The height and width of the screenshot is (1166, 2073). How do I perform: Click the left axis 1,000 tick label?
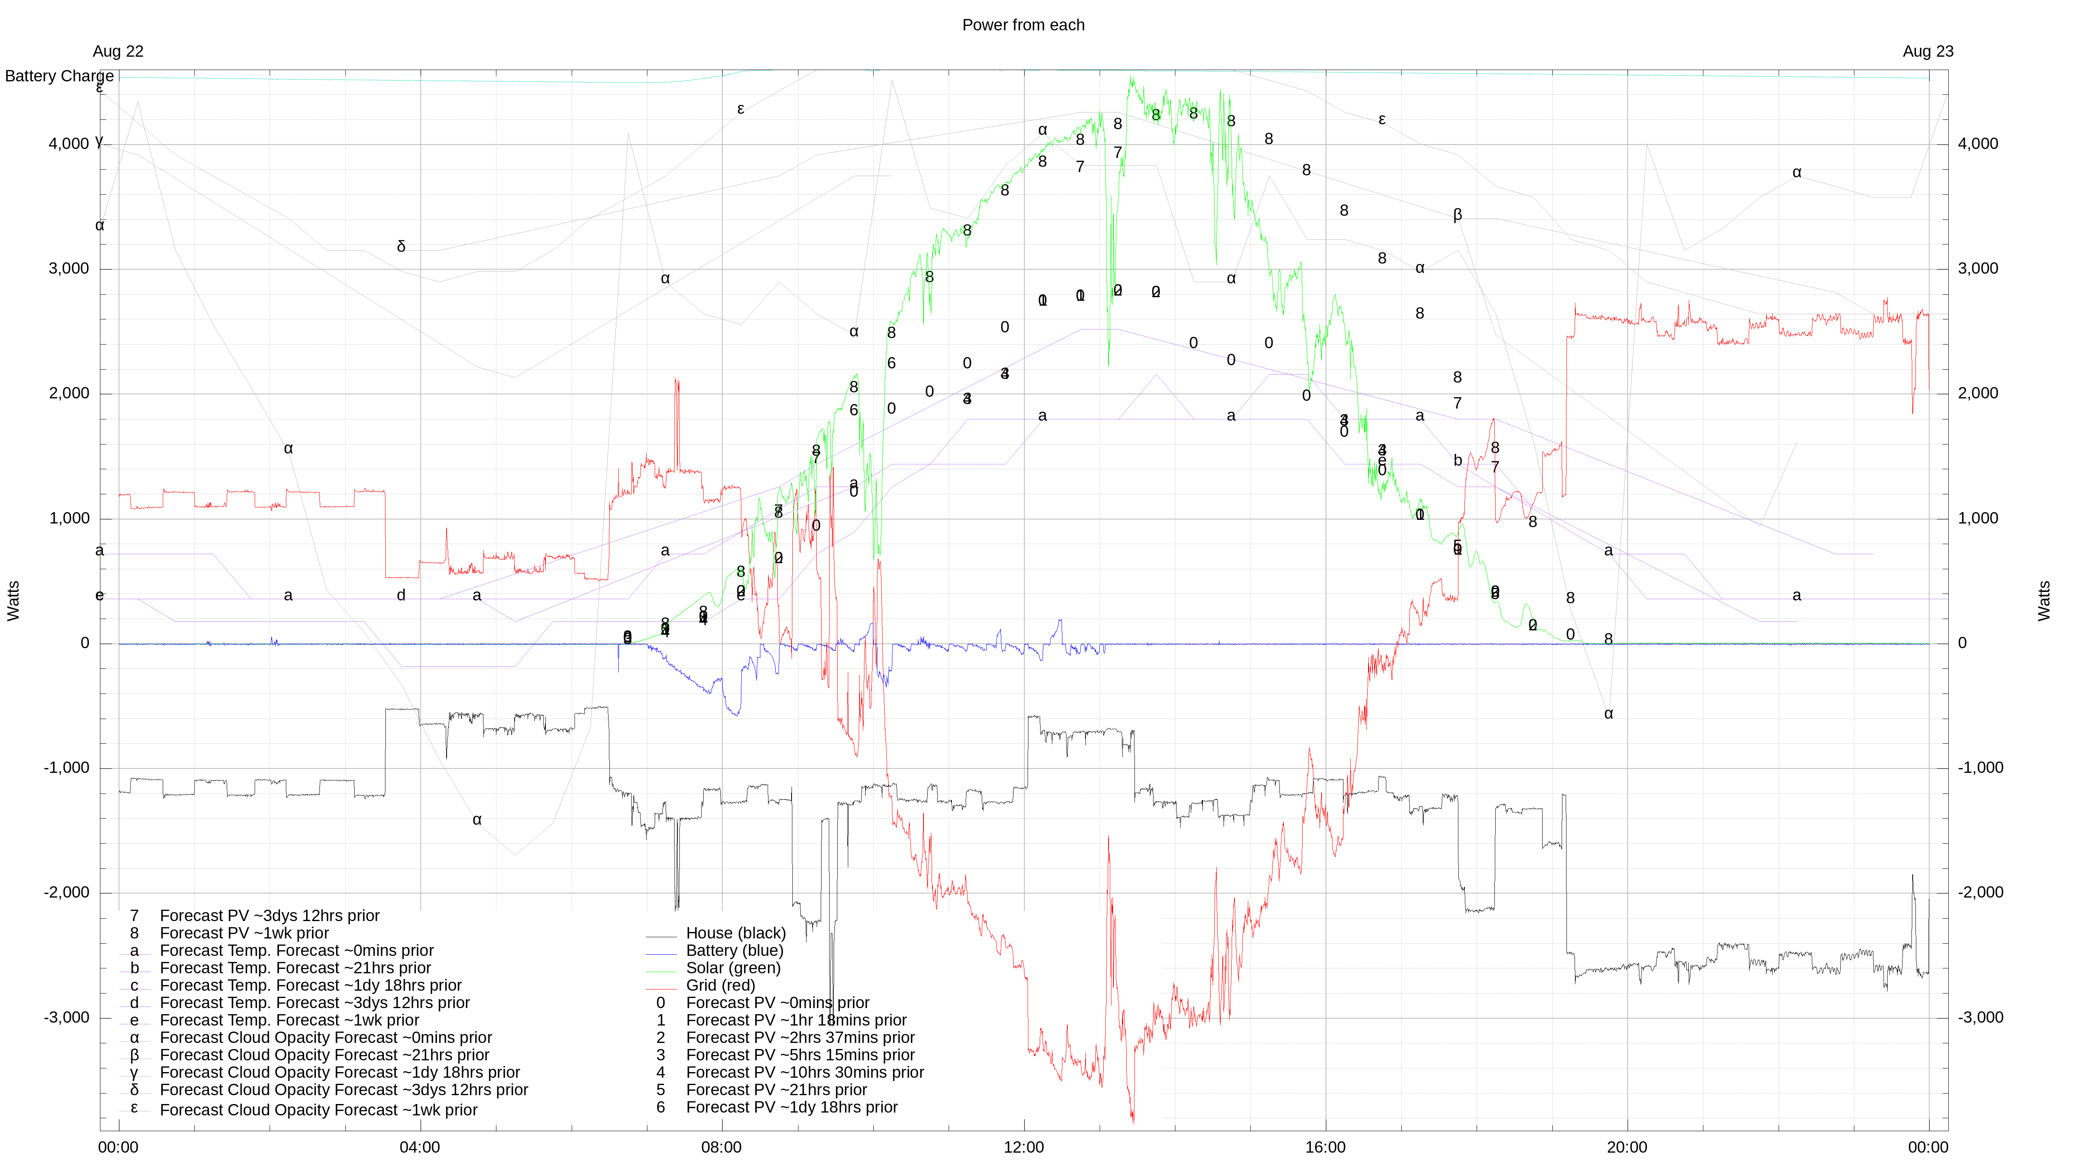(x=68, y=518)
